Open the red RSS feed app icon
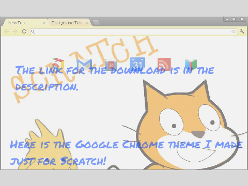The width and height of the screenshot is (248, 186). (x=164, y=64)
